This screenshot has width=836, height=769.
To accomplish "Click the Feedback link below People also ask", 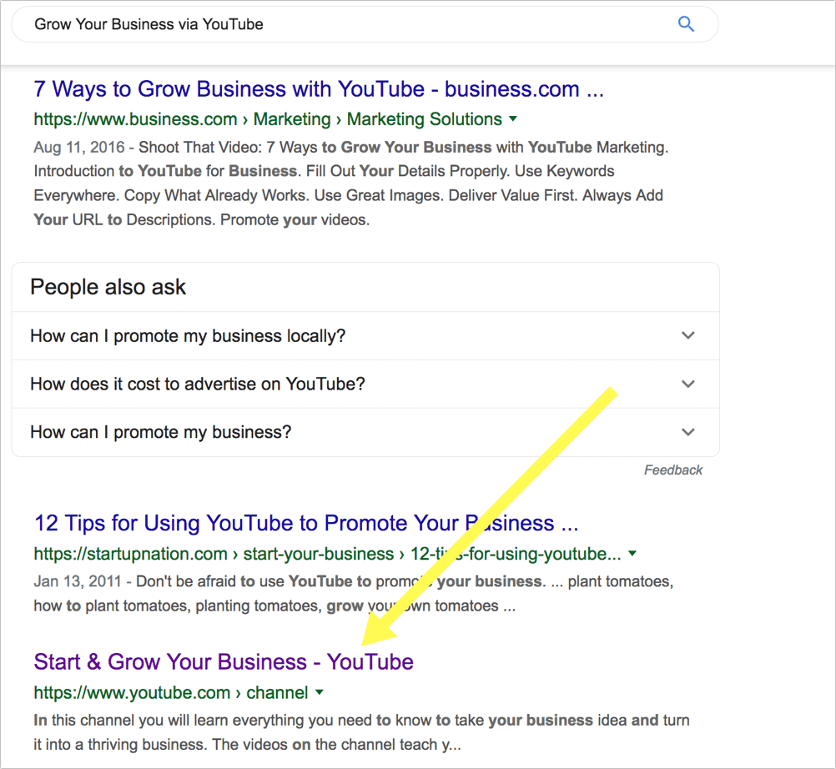I will pyautogui.click(x=672, y=470).
